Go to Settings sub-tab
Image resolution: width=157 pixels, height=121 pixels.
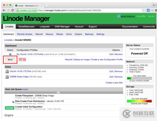pyautogui.click(x=100, y=34)
